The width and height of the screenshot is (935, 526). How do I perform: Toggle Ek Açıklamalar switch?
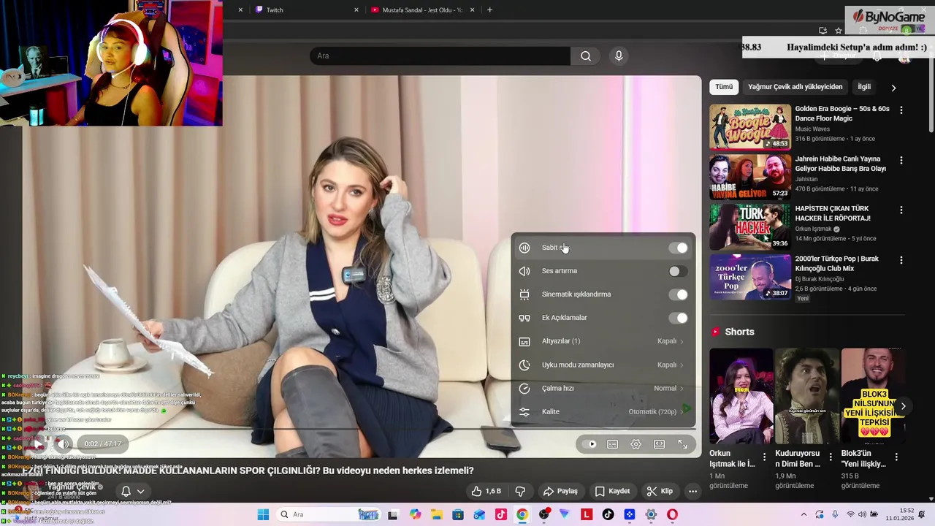pos(679,318)
